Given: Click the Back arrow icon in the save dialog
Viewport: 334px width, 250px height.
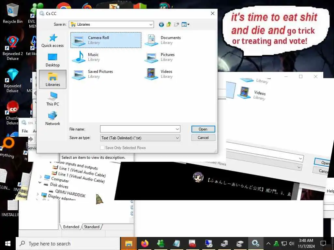Looking at the screenshot, I should [161, 24].
